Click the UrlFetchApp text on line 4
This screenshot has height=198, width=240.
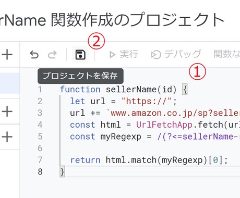[164, 125]
